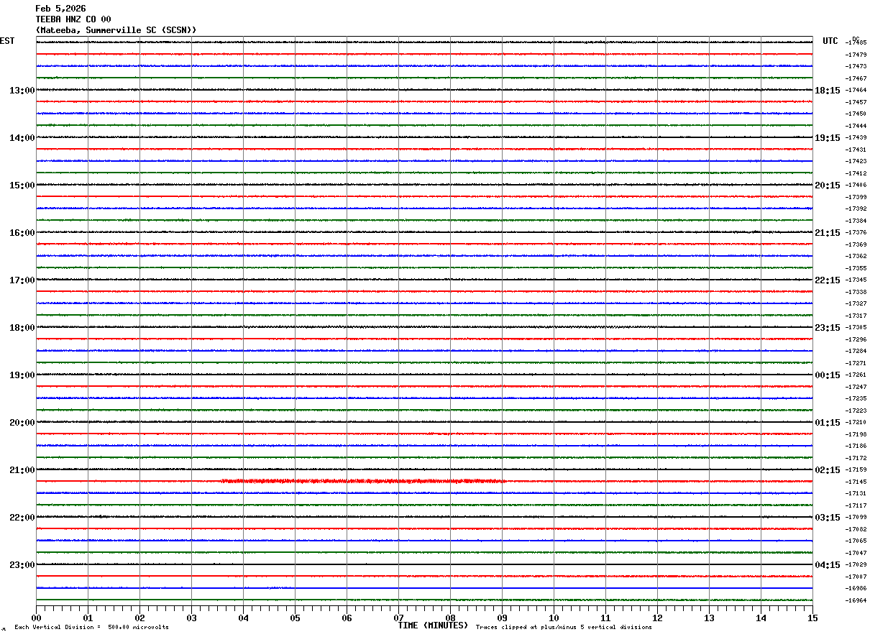Select the 21:00 EST row label
This screenshot has width=870, height=637.
point(22,470)
